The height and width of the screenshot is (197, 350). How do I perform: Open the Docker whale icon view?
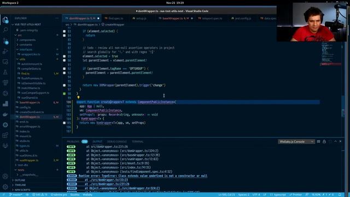click(5, 114)
